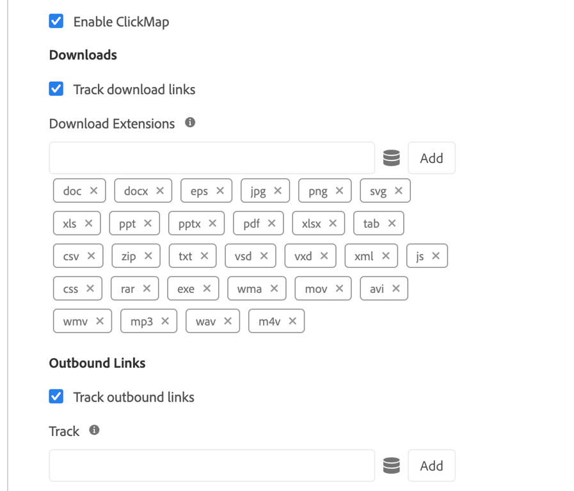Click Add button for outbound Track field
This screenshot has width=574, height=491.
tap(431, 466)
